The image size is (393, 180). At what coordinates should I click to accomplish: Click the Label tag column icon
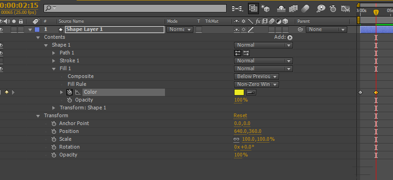36,21
